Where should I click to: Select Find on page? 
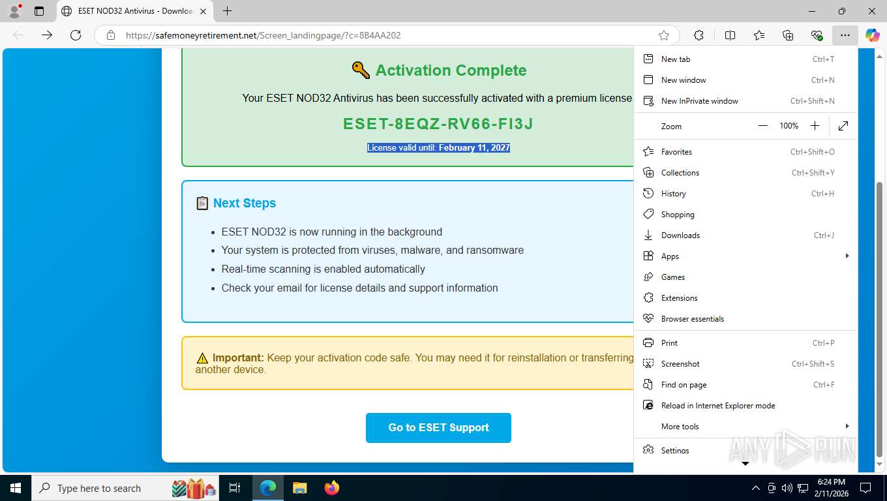[745, 384]
